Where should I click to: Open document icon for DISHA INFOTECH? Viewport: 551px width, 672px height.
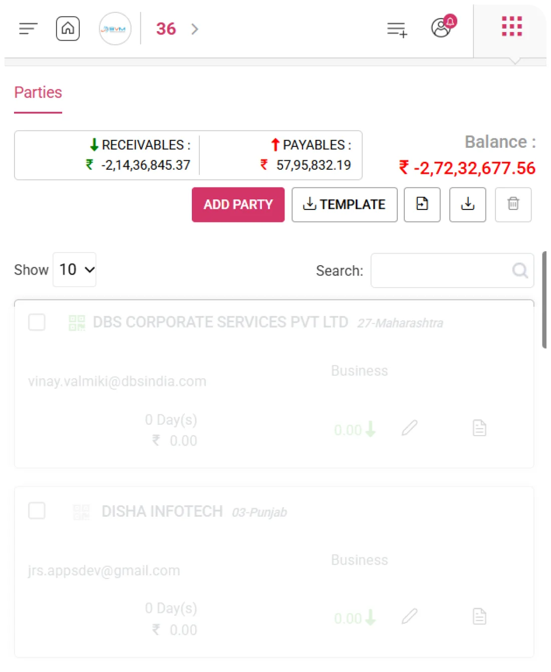click(x=479, y=616)
